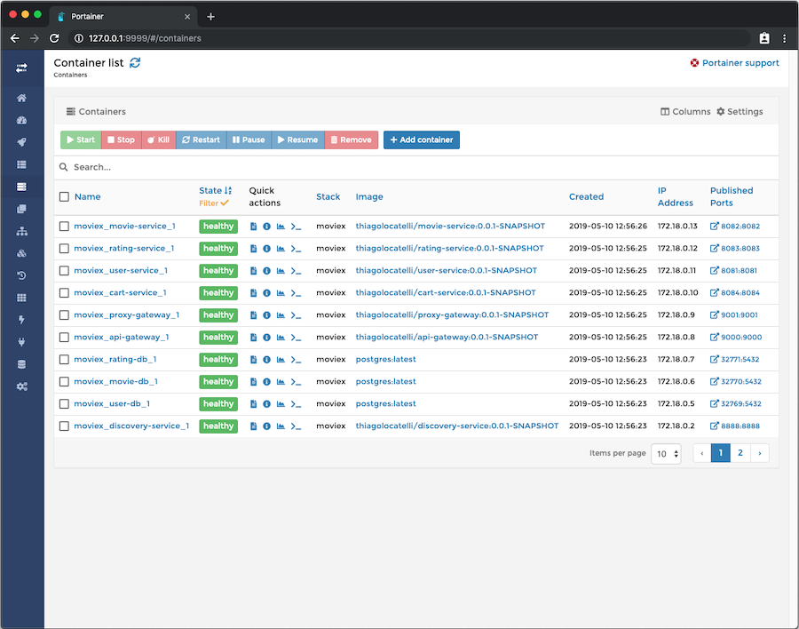Open Registries via sidebar database icon
Screen dimensions: 799x629
(x=21, y=364)
